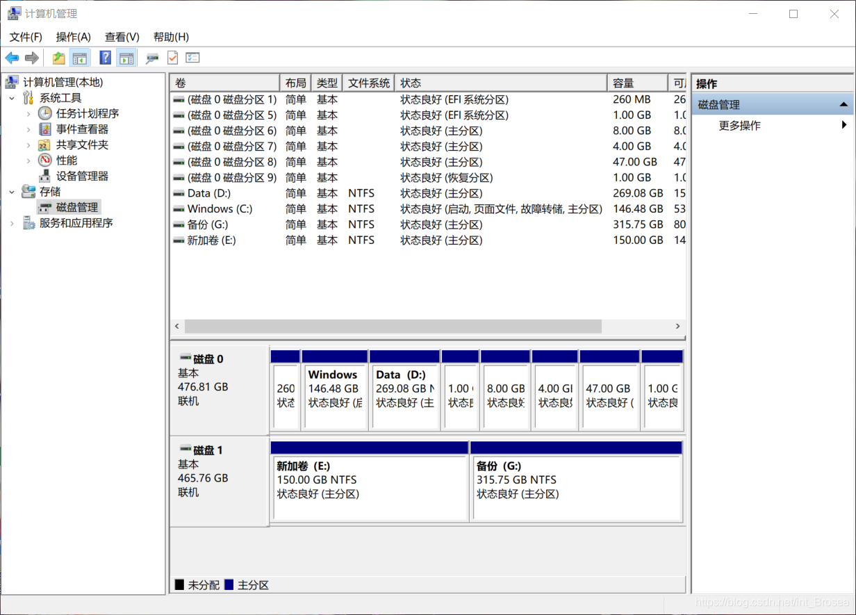The width and height of the screenshot is (856, 615).
Task: Click the Up one level folder icon
Action: click(x=59, y=58)
